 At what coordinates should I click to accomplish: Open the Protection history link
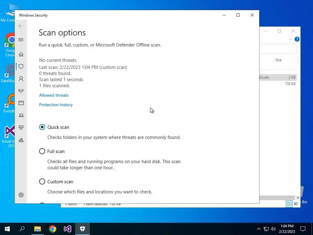(x=56, y=105)
